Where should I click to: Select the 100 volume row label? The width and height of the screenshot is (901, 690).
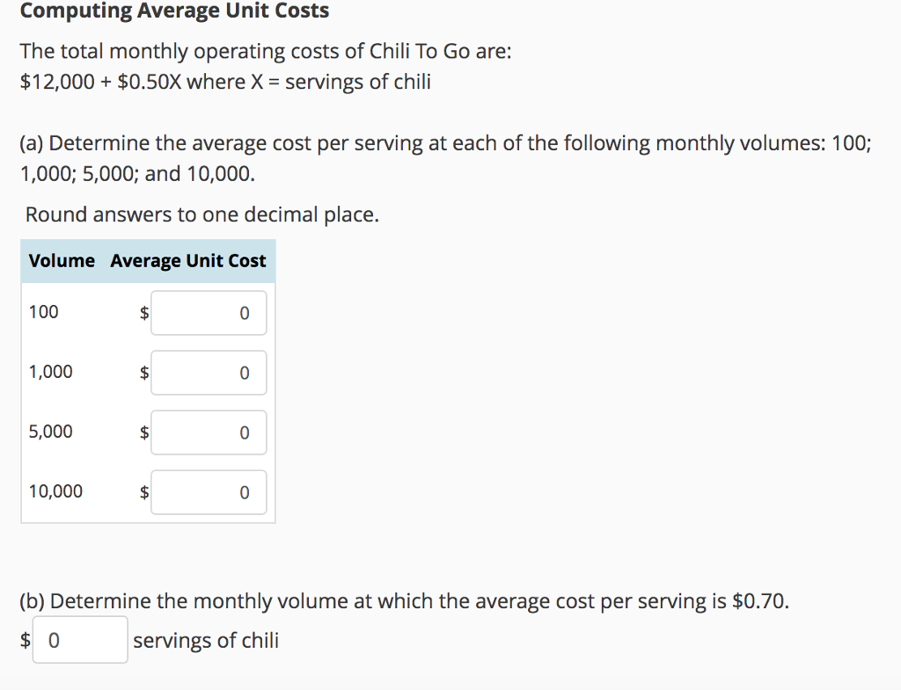point(42,311)
